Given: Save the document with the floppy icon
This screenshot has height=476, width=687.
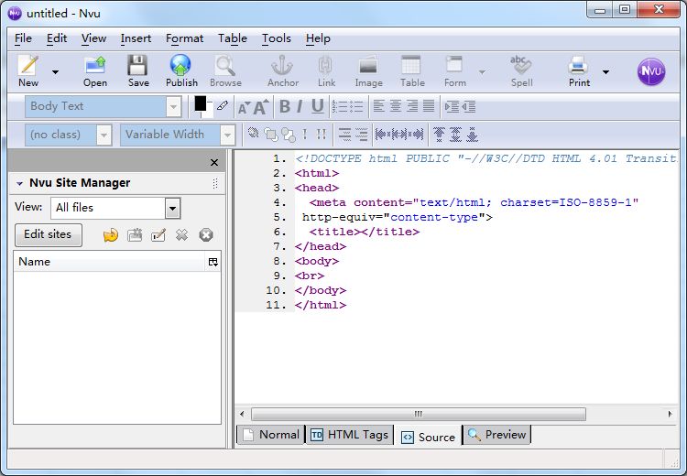Looking at the screenshot, I should pyautogui.click(x=138, y=70).
